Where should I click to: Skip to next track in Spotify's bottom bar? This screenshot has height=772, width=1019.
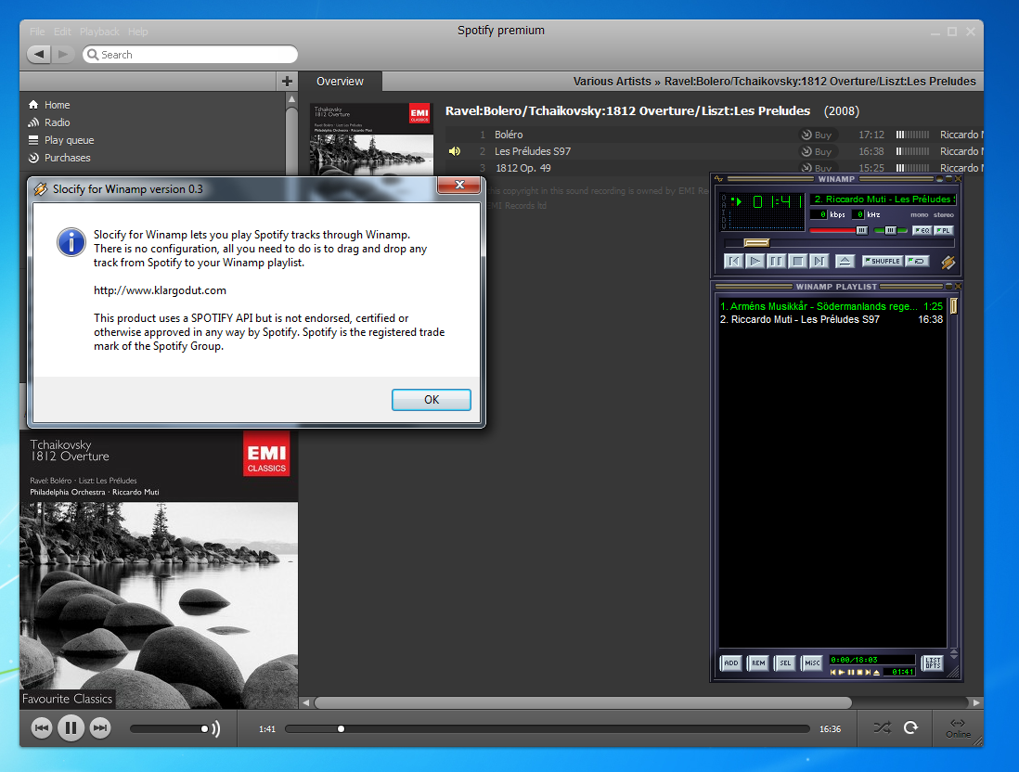[100, 727]
